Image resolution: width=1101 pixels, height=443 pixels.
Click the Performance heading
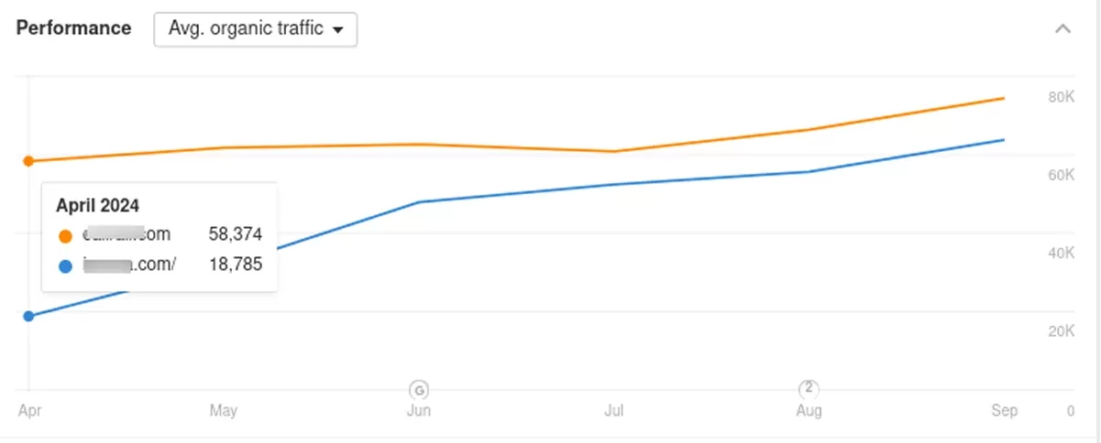(74, 28)
